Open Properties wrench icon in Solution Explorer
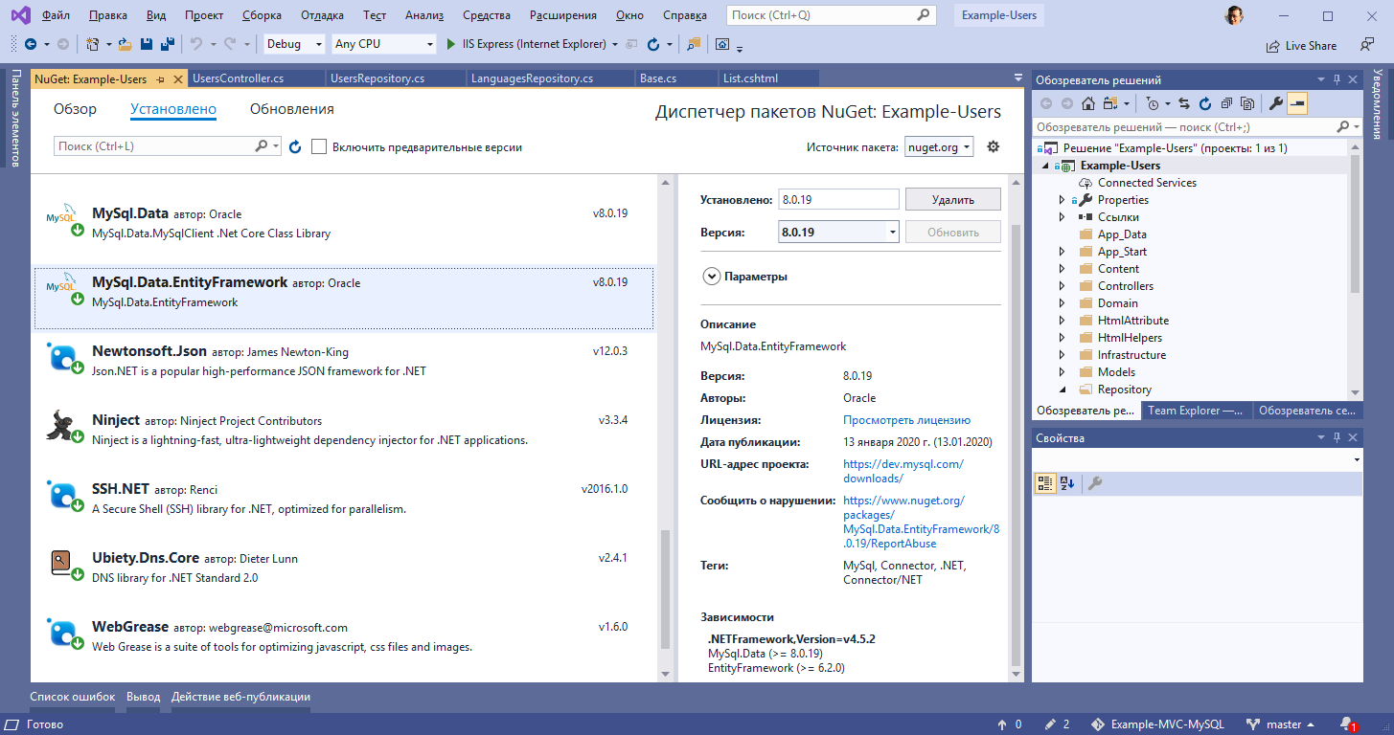The width and height of the screenshot is (1394, 735). (1275, 103)
